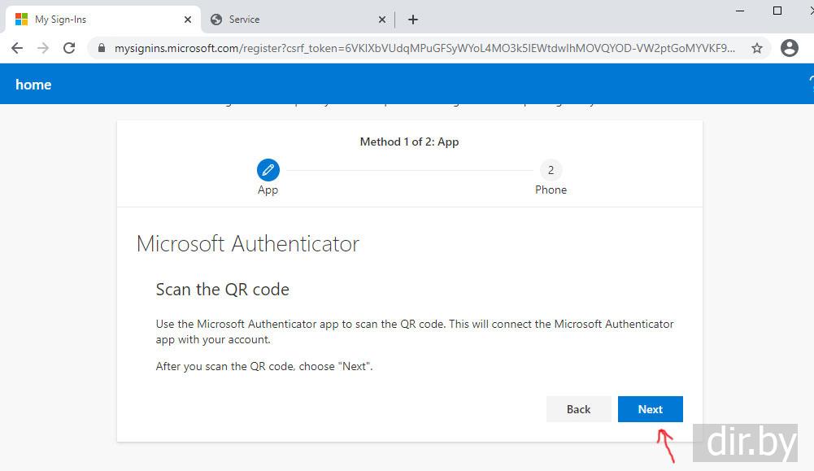Image resolution: width=814 pixels, height=471 pixels.
Task: Open a new browser tab
Action: pos(413,20)
